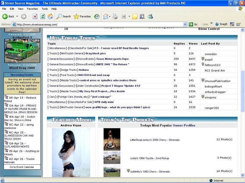Open the Search toolbar button
The height and width of the screenshot is (183, 245).
pos(64,16)
